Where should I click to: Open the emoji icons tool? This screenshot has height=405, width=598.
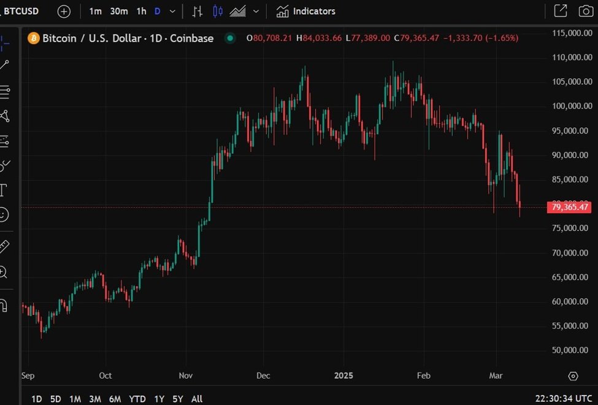(x=4, y=214)
